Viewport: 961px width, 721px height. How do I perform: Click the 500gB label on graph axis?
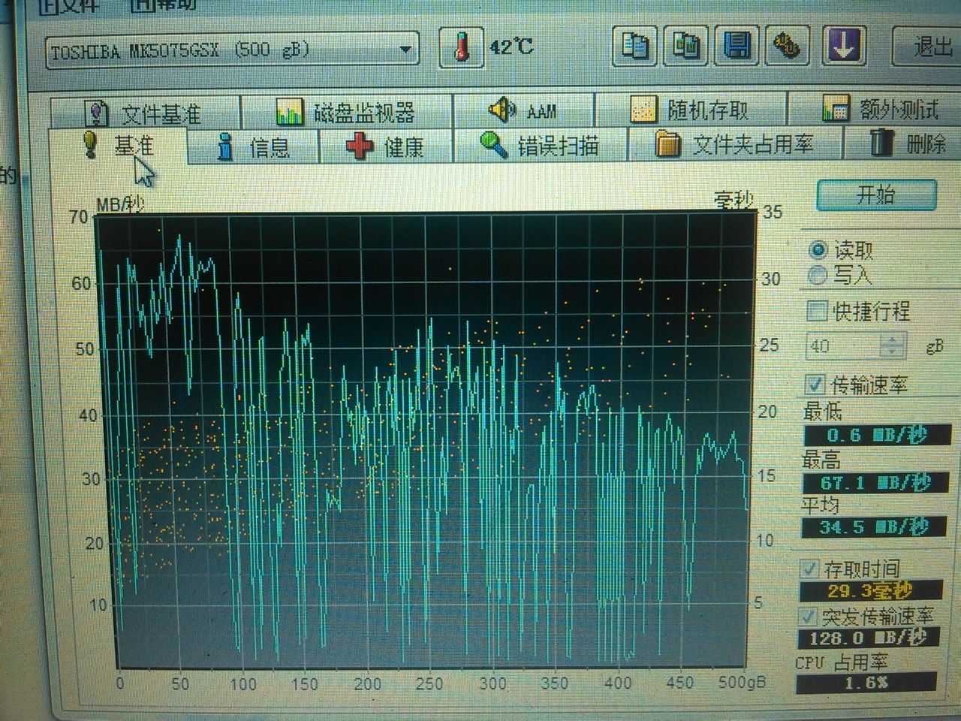click(x=741, y=683)
